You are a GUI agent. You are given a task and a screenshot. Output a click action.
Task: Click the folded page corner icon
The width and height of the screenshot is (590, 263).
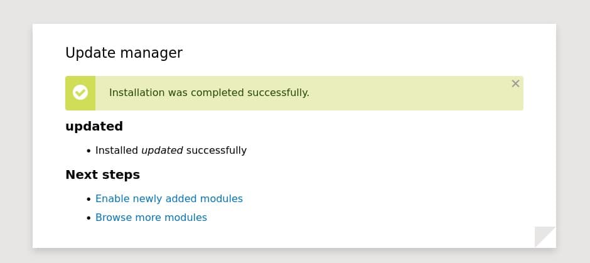(545, 237)
